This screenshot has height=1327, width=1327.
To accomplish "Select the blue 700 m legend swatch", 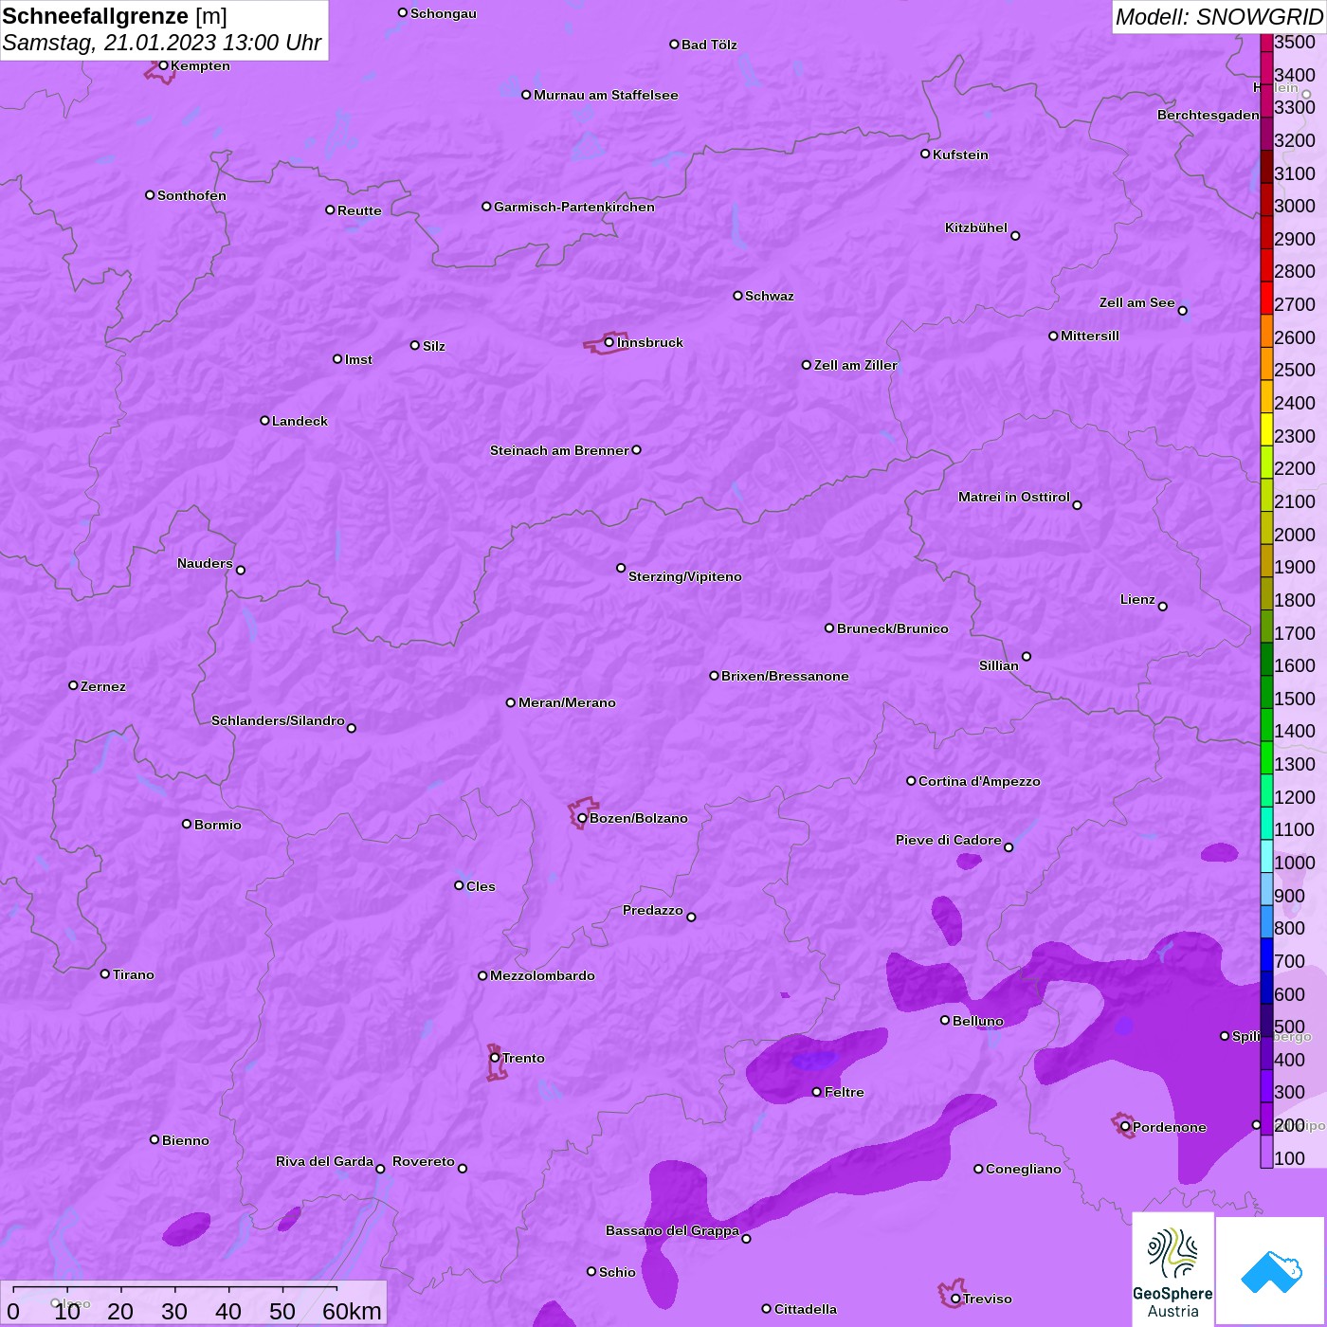I will (1266, 954).
